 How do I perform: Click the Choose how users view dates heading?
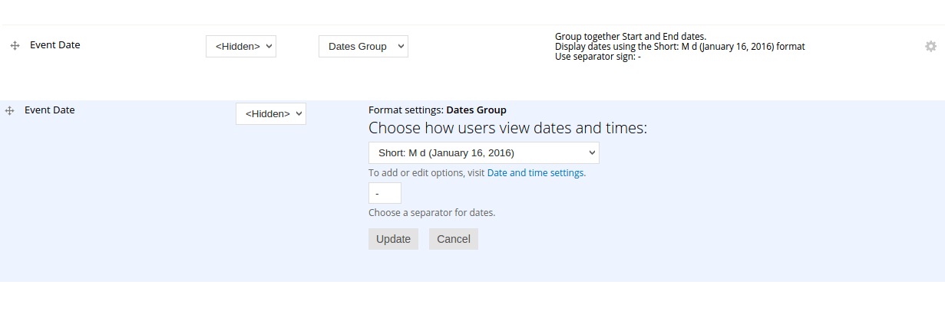[508, 128]
